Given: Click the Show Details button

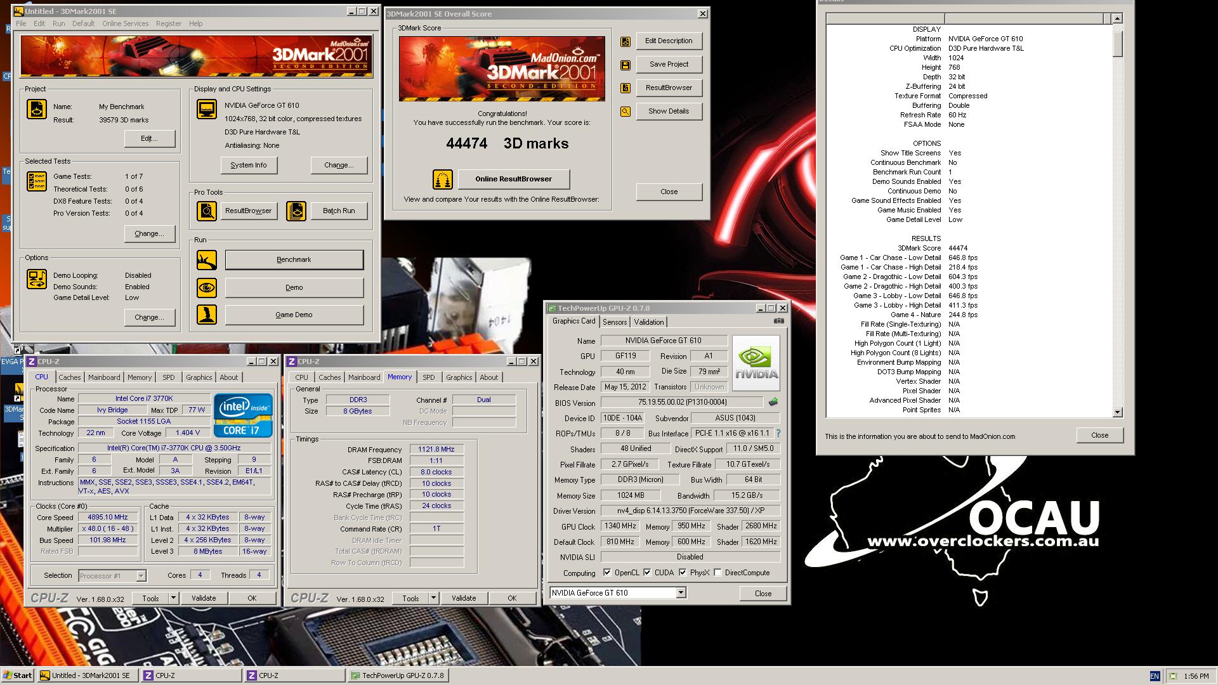Looking at the screenshot, I should pos(669,111).
